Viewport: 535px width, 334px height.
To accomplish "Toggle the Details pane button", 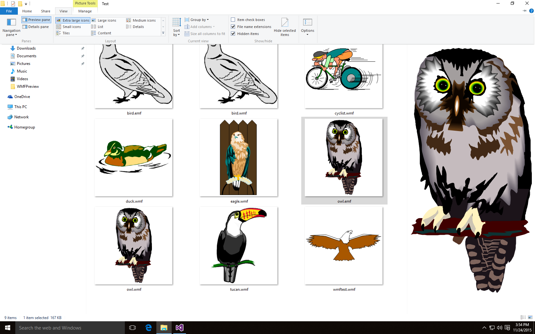I will click(36, 27).
